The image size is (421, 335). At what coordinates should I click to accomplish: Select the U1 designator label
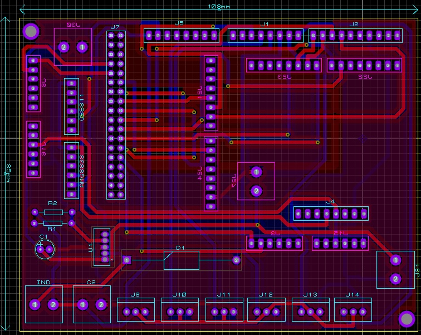[90, 248]
